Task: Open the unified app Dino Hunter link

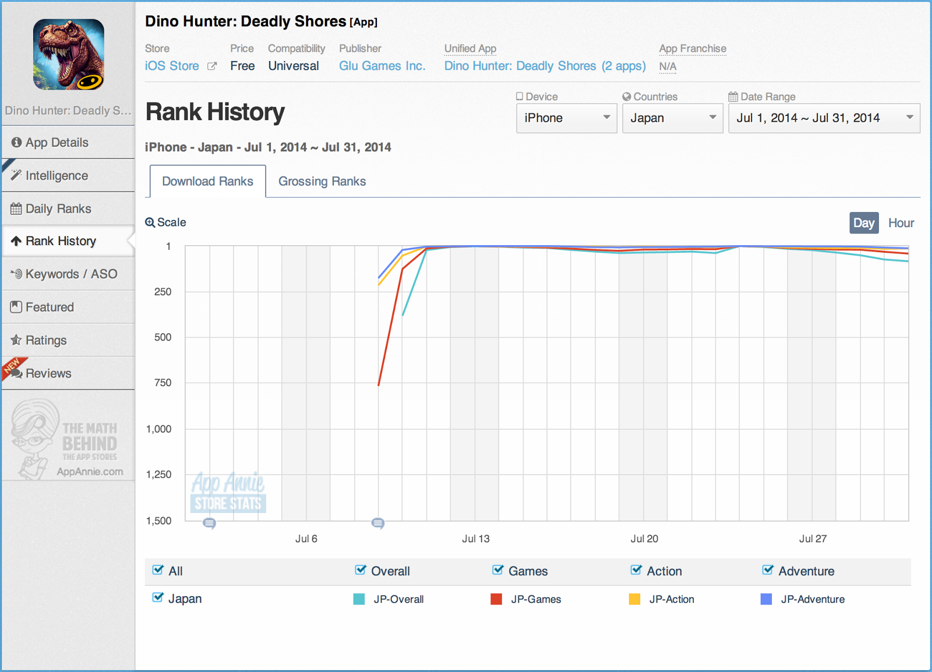Action: pyautogui.click(x=545, y=66)
